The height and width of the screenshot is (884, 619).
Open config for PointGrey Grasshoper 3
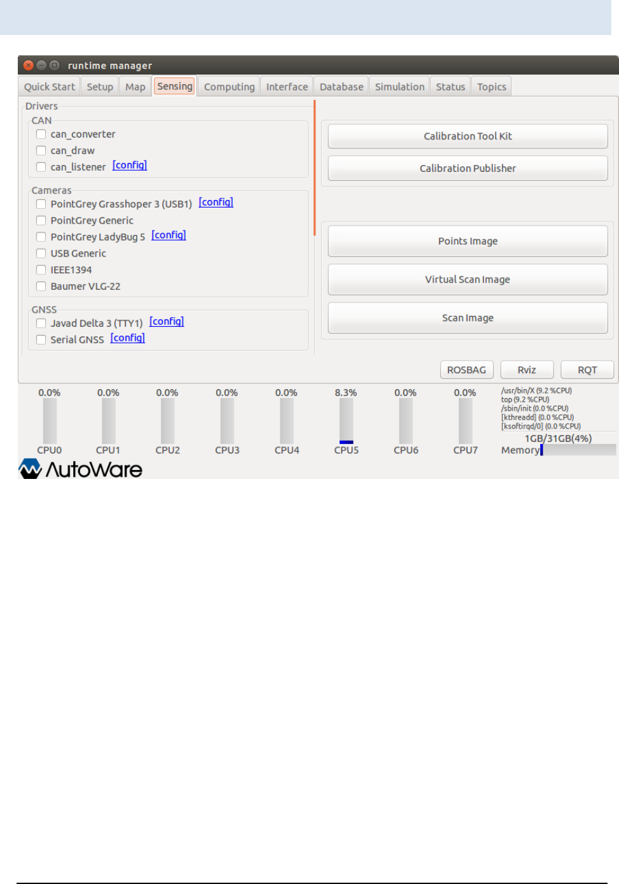216,202
